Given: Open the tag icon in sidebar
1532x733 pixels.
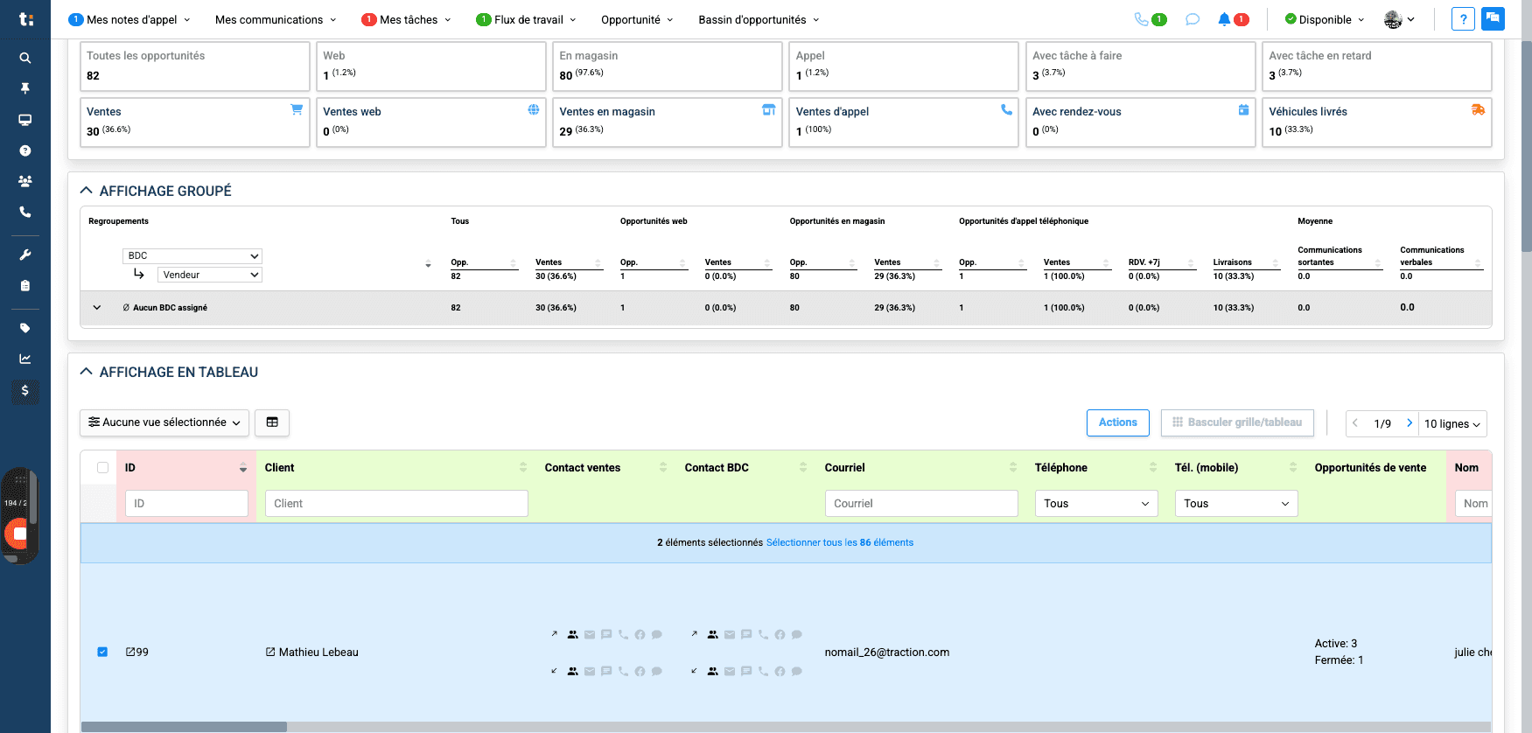Looking at the screenshot, I should click(25, 328).
